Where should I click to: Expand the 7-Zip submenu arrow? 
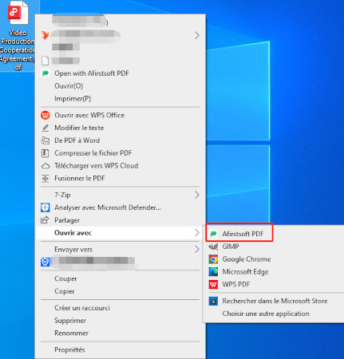pyautogui.click(x=196, y=195)
